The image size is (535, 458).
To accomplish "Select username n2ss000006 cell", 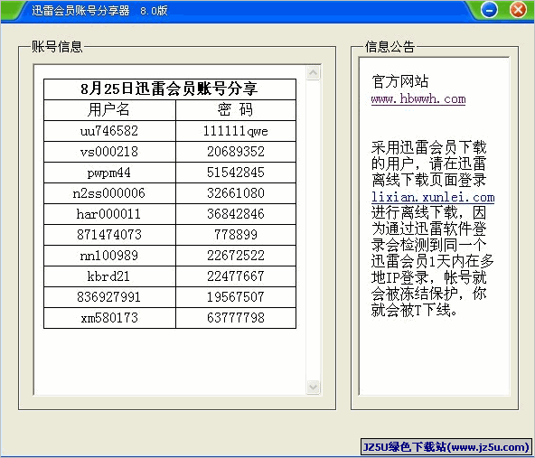I will pos(109,193).
